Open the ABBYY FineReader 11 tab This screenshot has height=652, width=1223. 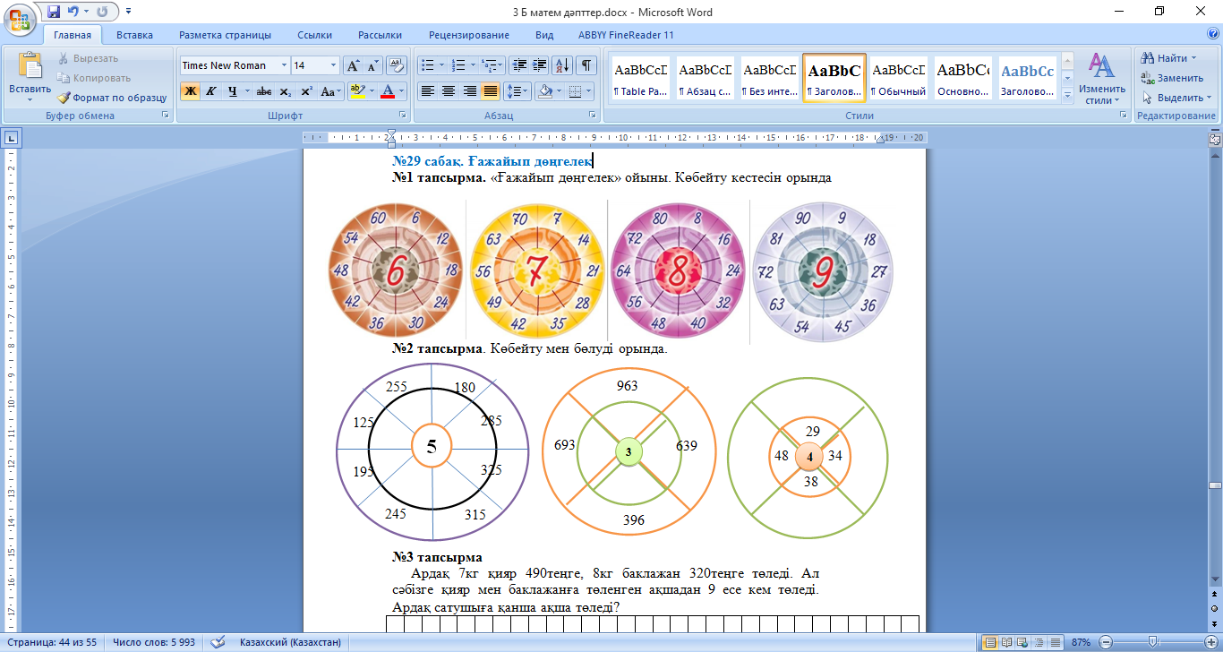626,35
